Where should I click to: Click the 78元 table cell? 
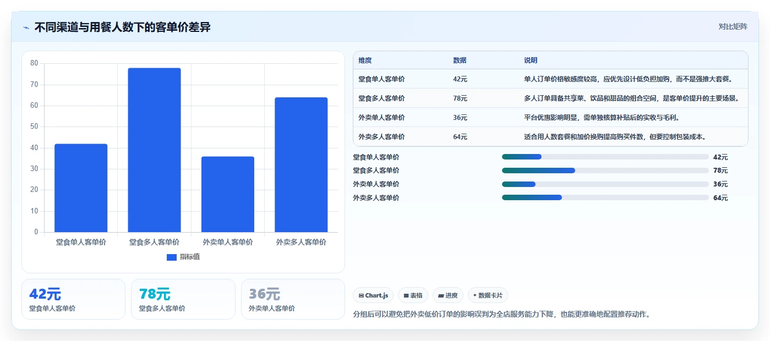point(460,98)
